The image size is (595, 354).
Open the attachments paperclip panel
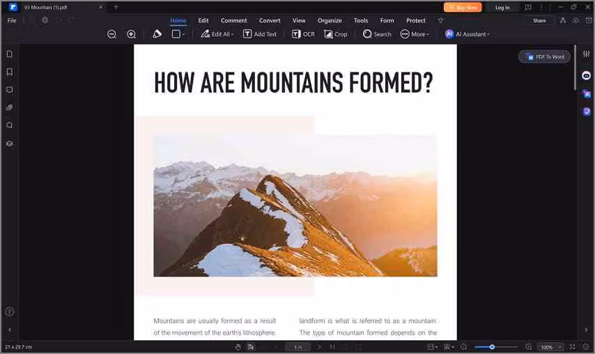click(10, 108)
